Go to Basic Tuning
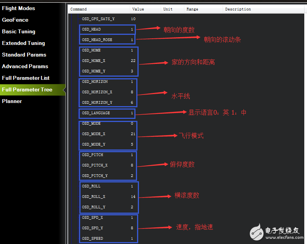Screen dimensions: 307x244 [x=19, y=32]
